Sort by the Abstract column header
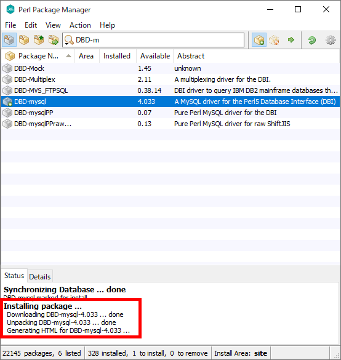341x360 pixels. 256,56
